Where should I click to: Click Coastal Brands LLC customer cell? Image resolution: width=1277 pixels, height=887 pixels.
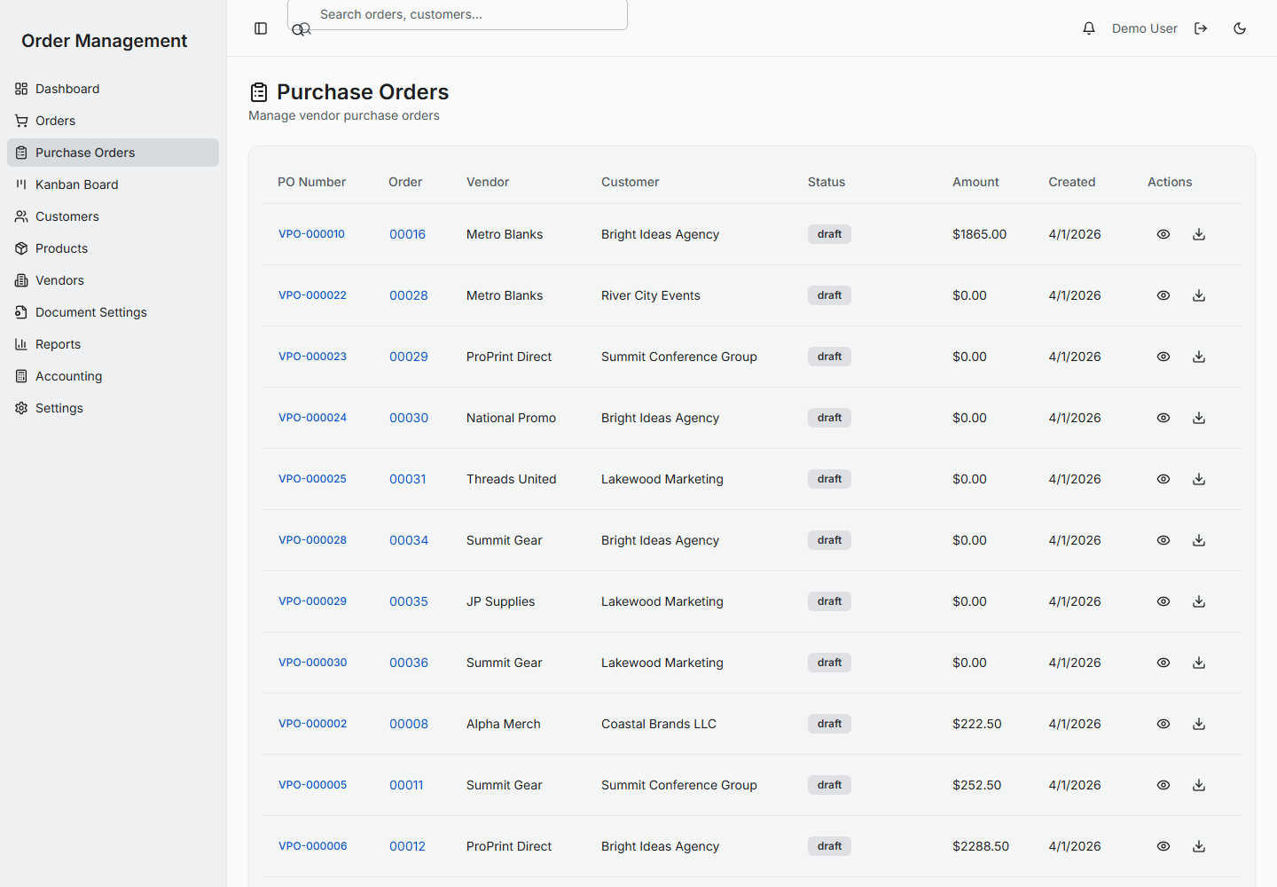[x=659, y=724]
